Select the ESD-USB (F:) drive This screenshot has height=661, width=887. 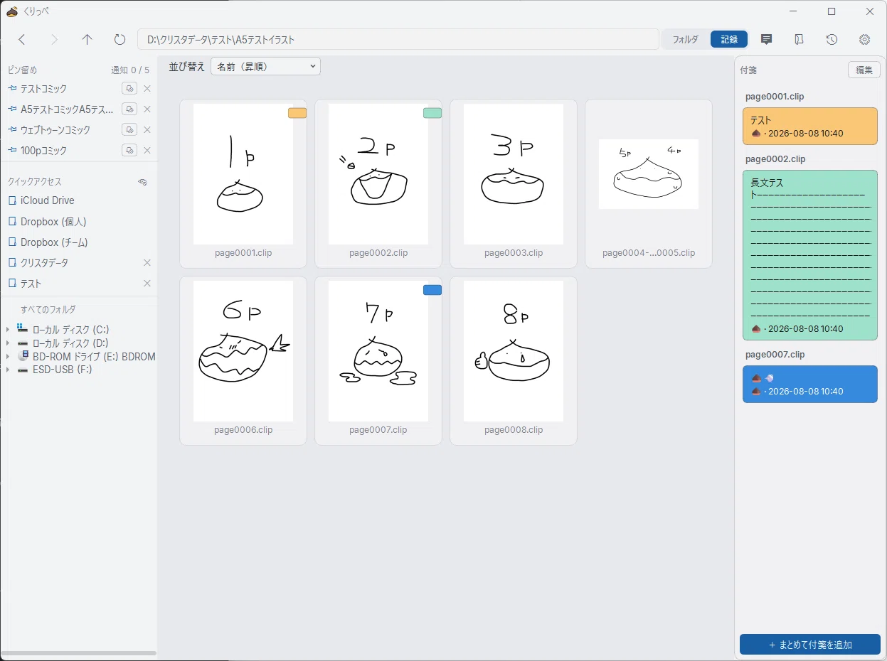point(62,370)
